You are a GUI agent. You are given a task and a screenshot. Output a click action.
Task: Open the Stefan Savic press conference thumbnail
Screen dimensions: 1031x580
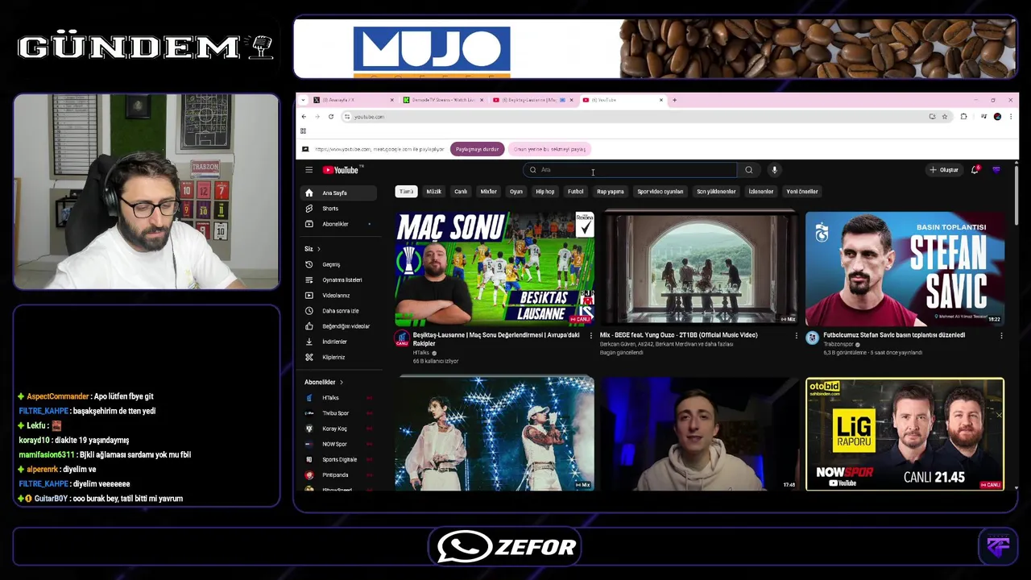click(x=905, y=267)
